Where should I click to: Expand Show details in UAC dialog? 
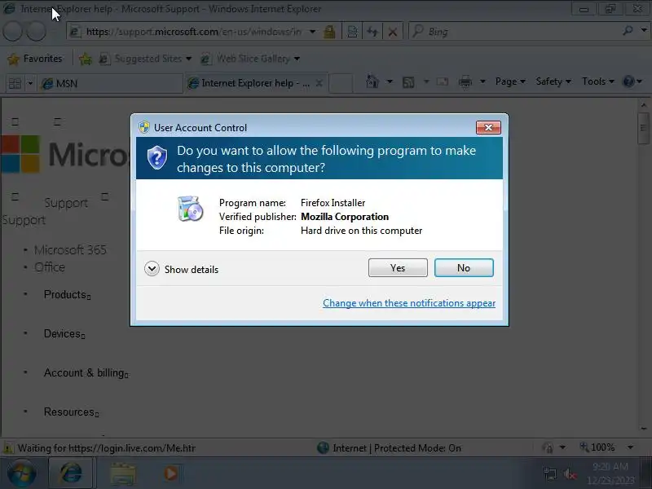pyautogui.click(x=181, y=269)
